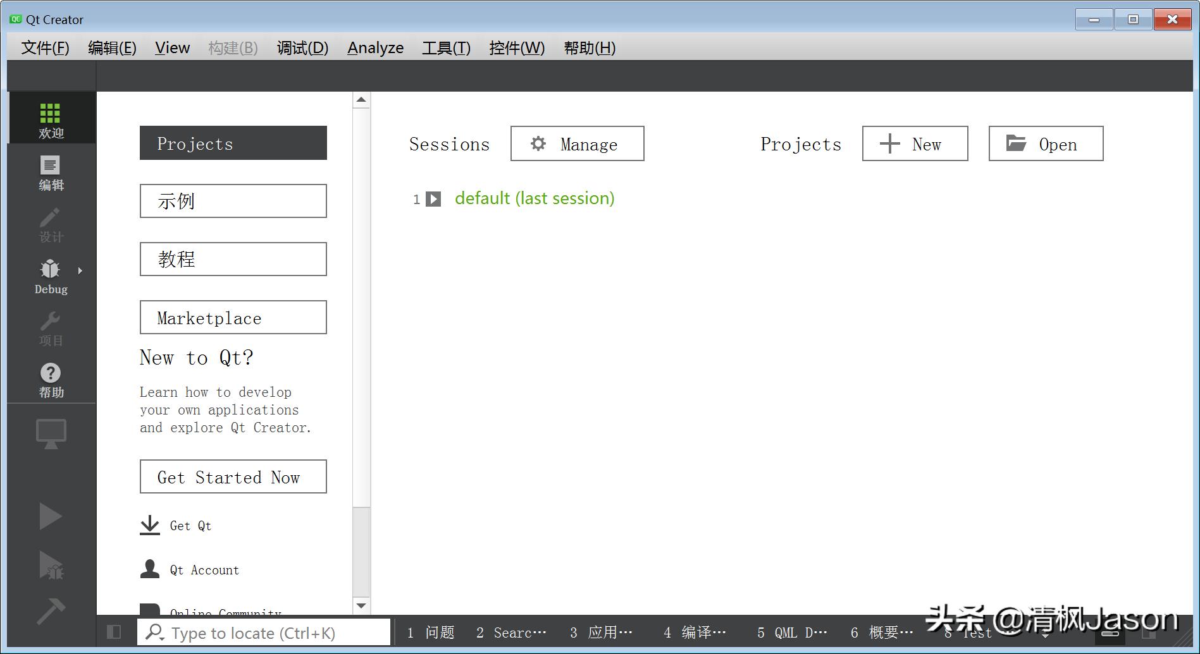Expand the Debug mode side arrow
Image resolution: width=1200 pixels, height=654 pixels.
80,270
